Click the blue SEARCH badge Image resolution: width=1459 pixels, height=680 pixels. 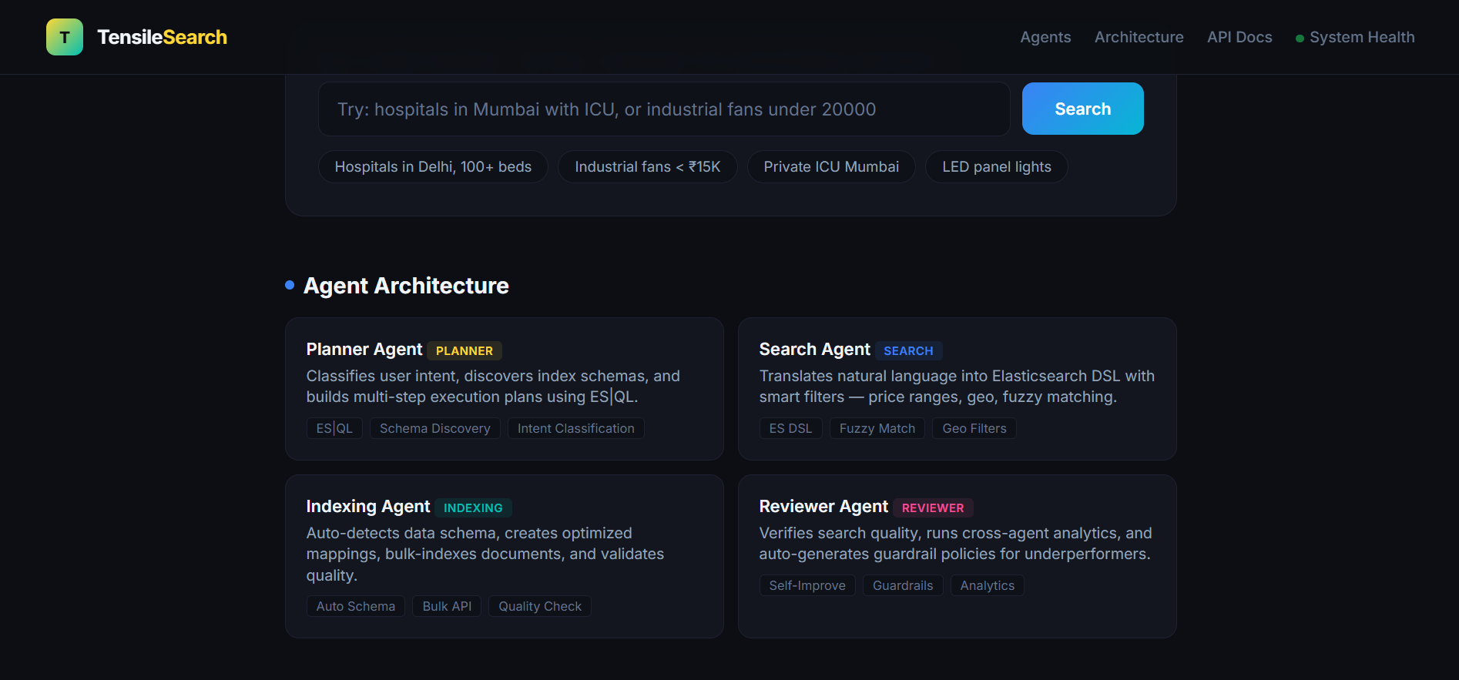point(908,351)
